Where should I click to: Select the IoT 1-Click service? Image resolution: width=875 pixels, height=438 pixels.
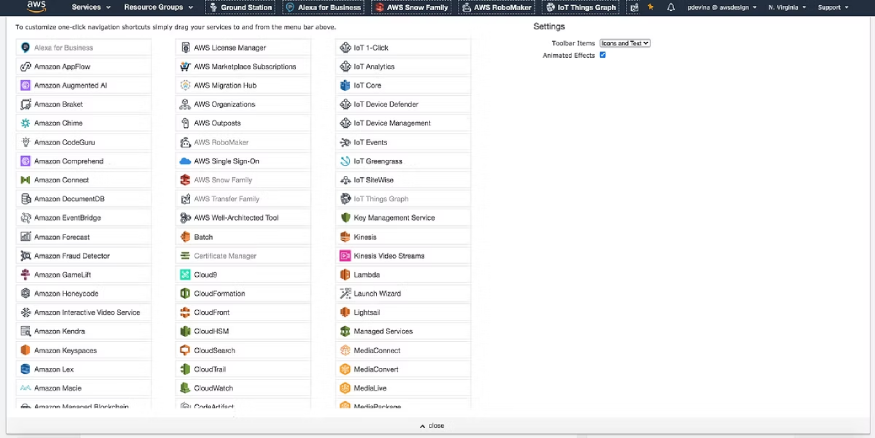pos(403,48)
